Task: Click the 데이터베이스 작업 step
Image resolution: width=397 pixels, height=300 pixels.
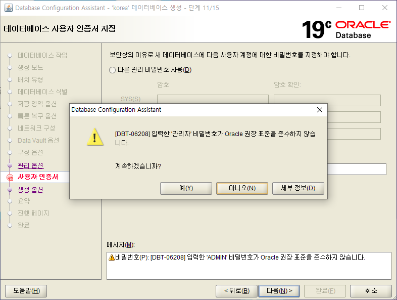Action: pyautogui.click(x=42, y=55)
